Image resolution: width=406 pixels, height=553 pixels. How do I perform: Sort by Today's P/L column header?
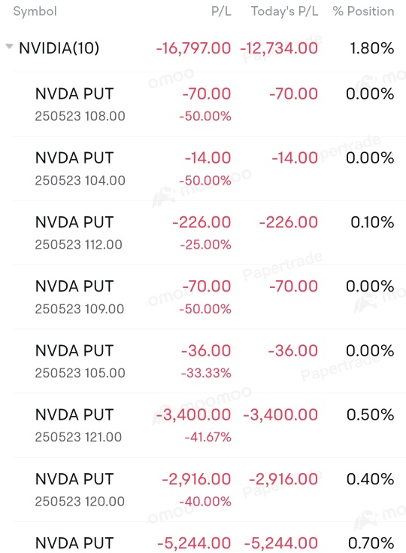284,11
